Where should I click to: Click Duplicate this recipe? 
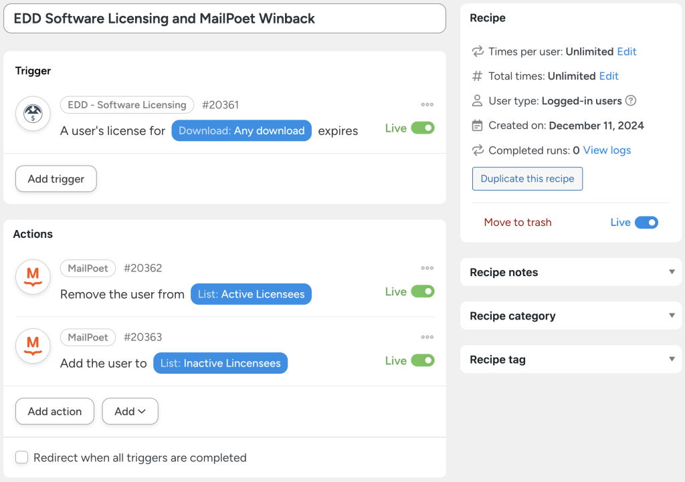(x=527, y=178)
